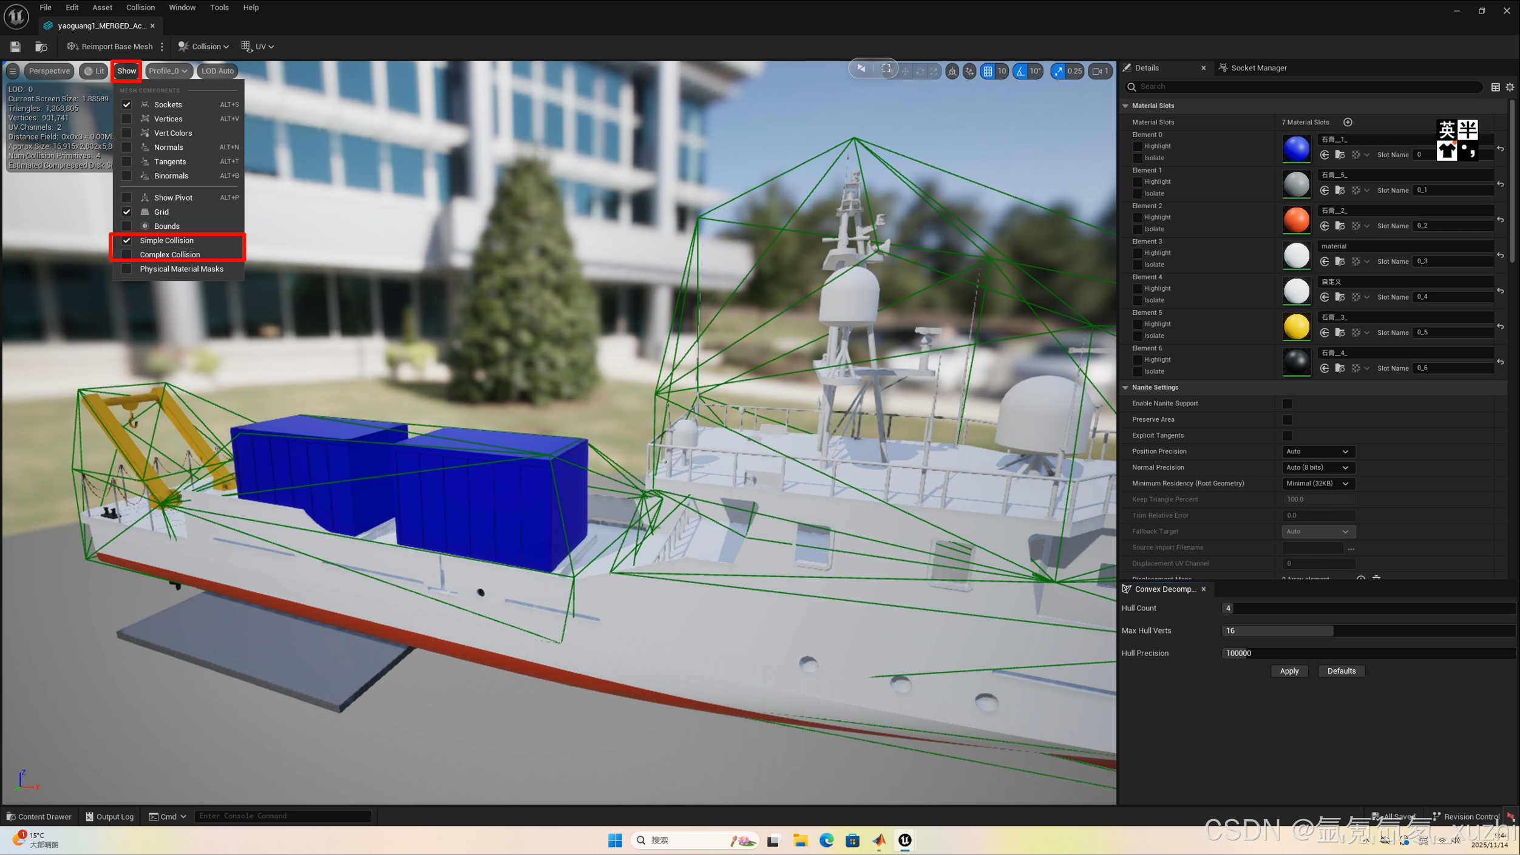Click the Apply button for convex decomposition

click(x=1289, y=671)
